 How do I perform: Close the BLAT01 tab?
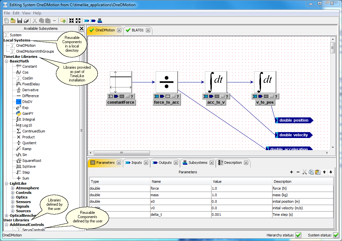148,30
